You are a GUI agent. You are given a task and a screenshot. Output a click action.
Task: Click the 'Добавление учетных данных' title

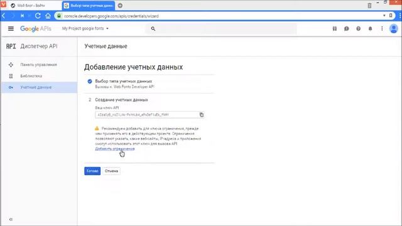point(133,67)
